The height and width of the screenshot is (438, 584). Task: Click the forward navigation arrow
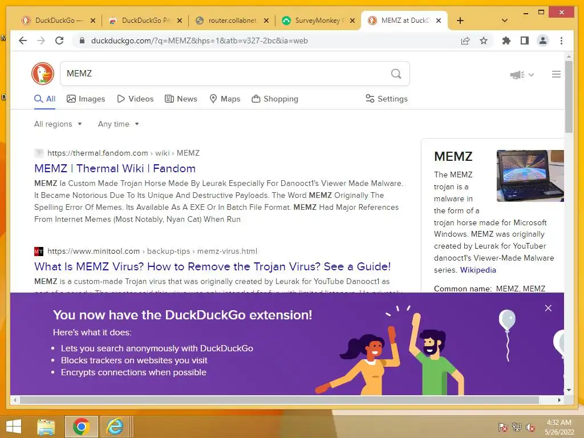(x=41, y=40)
